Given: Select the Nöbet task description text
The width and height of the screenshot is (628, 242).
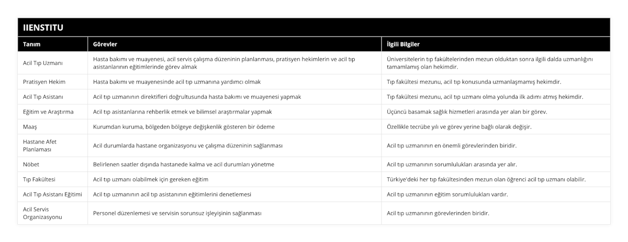Looking at the screenshot, I should [184, 165].
